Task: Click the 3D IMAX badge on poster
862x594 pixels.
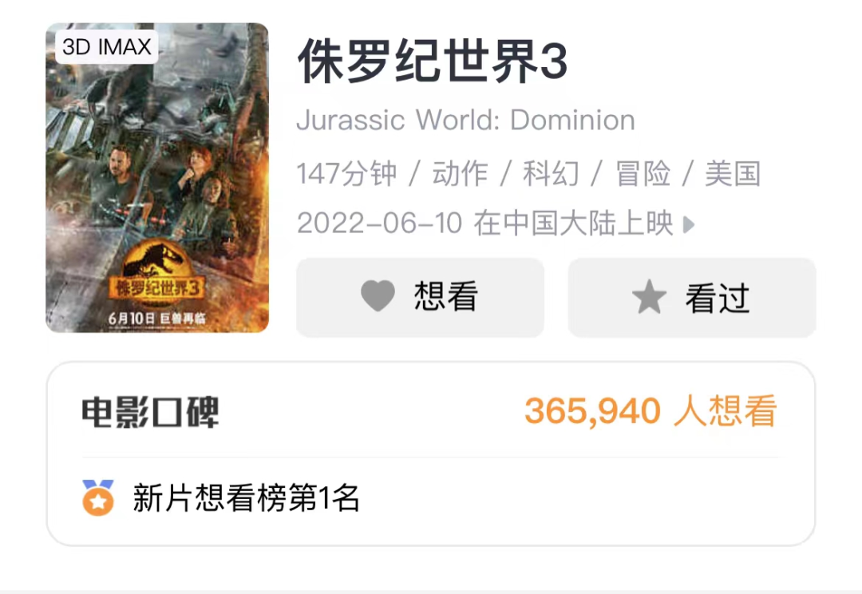Action: pos(107,47)
